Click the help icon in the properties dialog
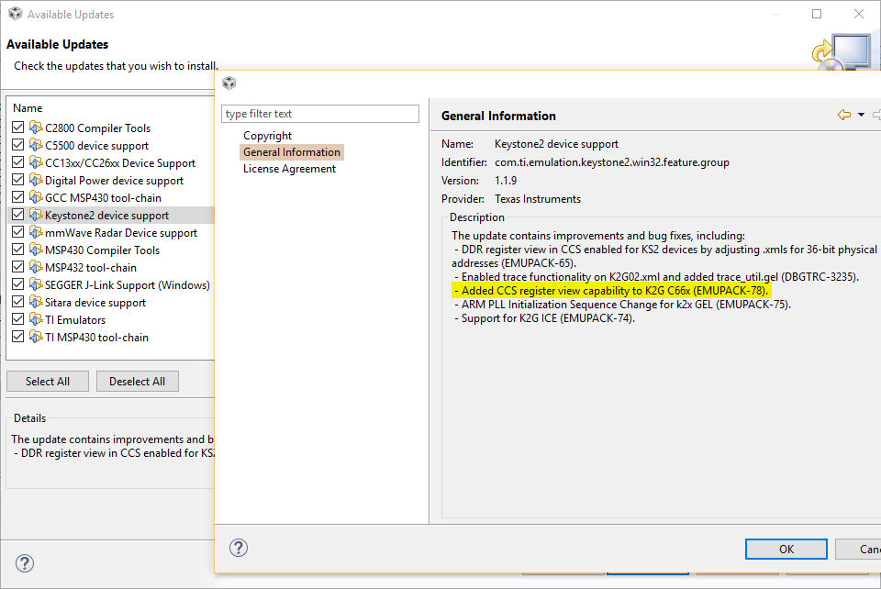The image size is (881, 589). 239,548
